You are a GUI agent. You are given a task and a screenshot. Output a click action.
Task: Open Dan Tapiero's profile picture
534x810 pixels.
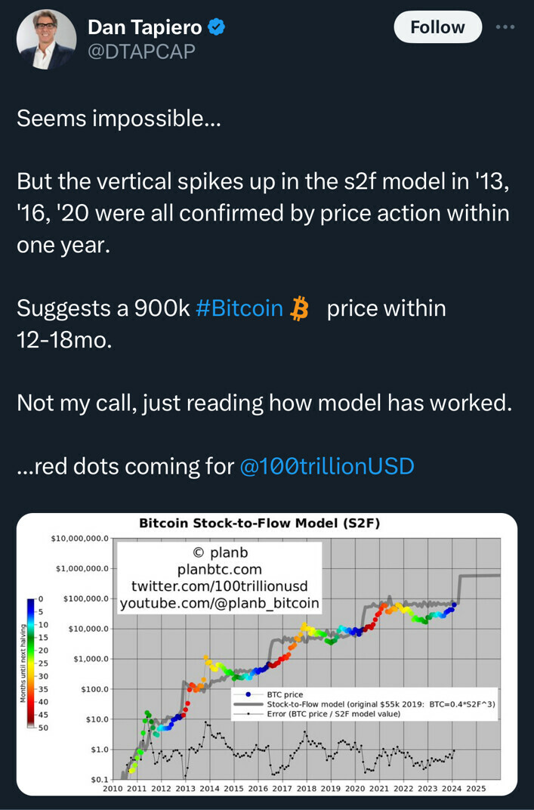46,39
